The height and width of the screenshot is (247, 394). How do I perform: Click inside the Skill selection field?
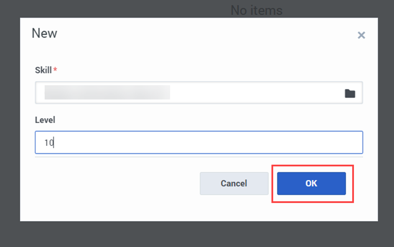click(188, 93)
